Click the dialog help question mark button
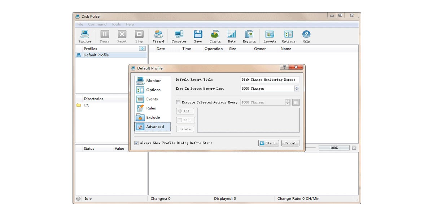 [x=284, y=67]
